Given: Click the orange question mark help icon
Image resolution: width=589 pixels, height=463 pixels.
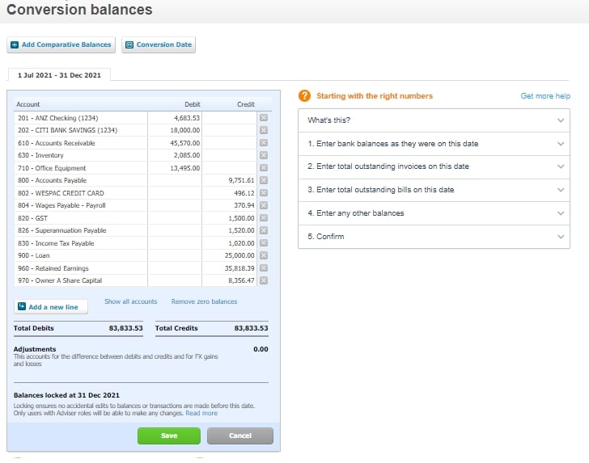Looking at the screenshot, I should coord(305,96).
